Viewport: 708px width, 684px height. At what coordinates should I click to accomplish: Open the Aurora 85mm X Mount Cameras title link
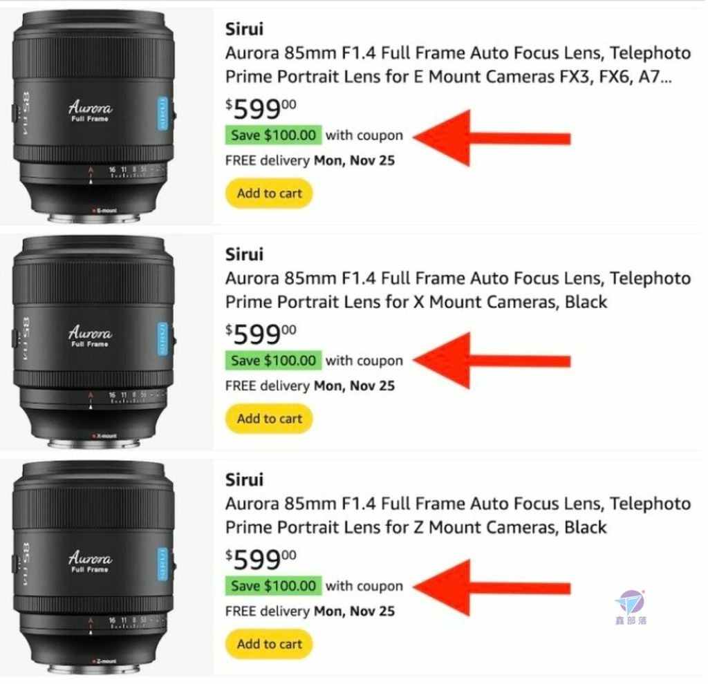[x=458, y=290]
